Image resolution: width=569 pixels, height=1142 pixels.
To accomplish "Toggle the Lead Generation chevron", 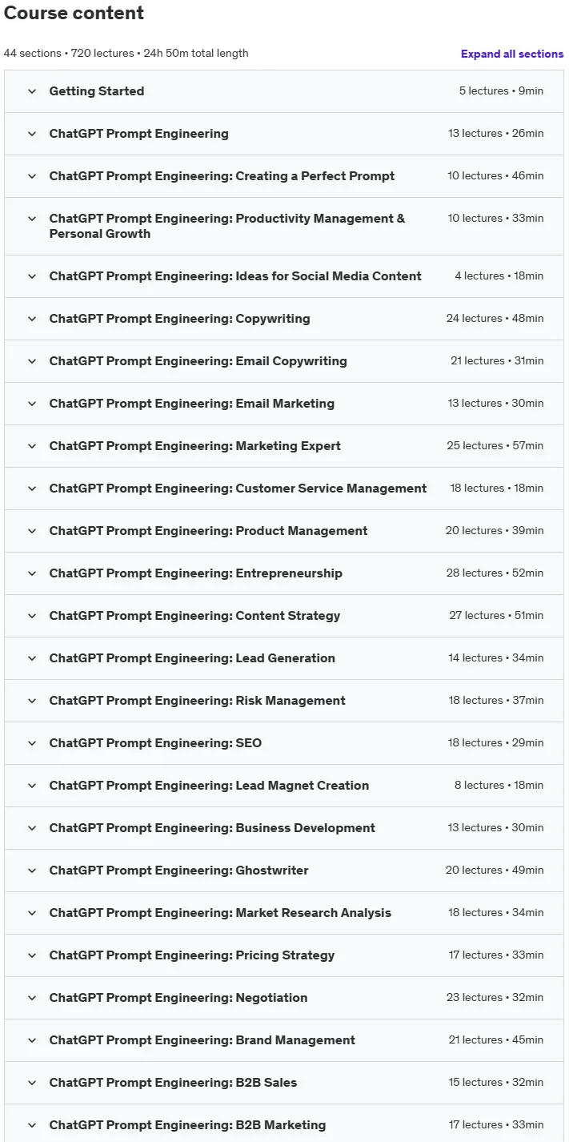I will (x=32, y=658).
